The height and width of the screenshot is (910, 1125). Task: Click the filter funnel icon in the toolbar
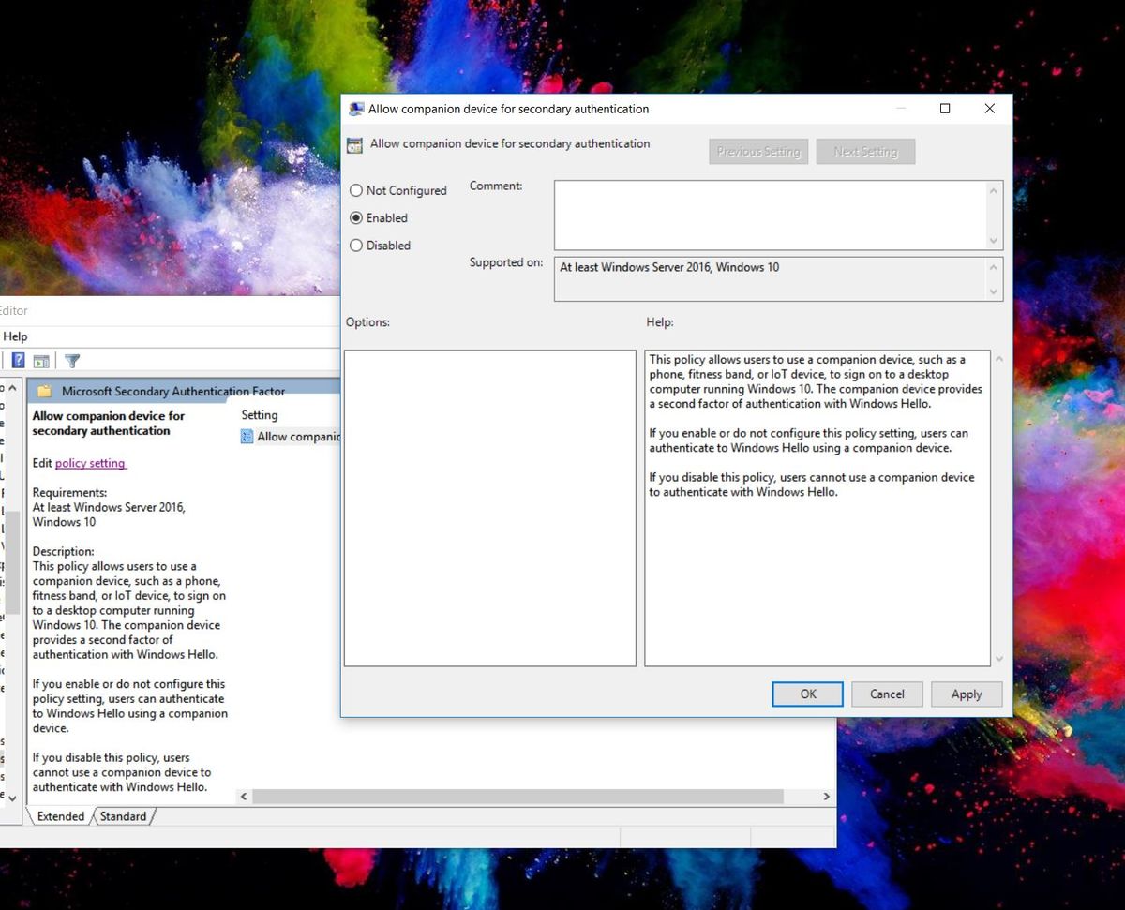tap(72, 361)
